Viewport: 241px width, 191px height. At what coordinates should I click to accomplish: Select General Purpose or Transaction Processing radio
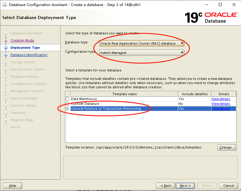[x=67, y=109]
